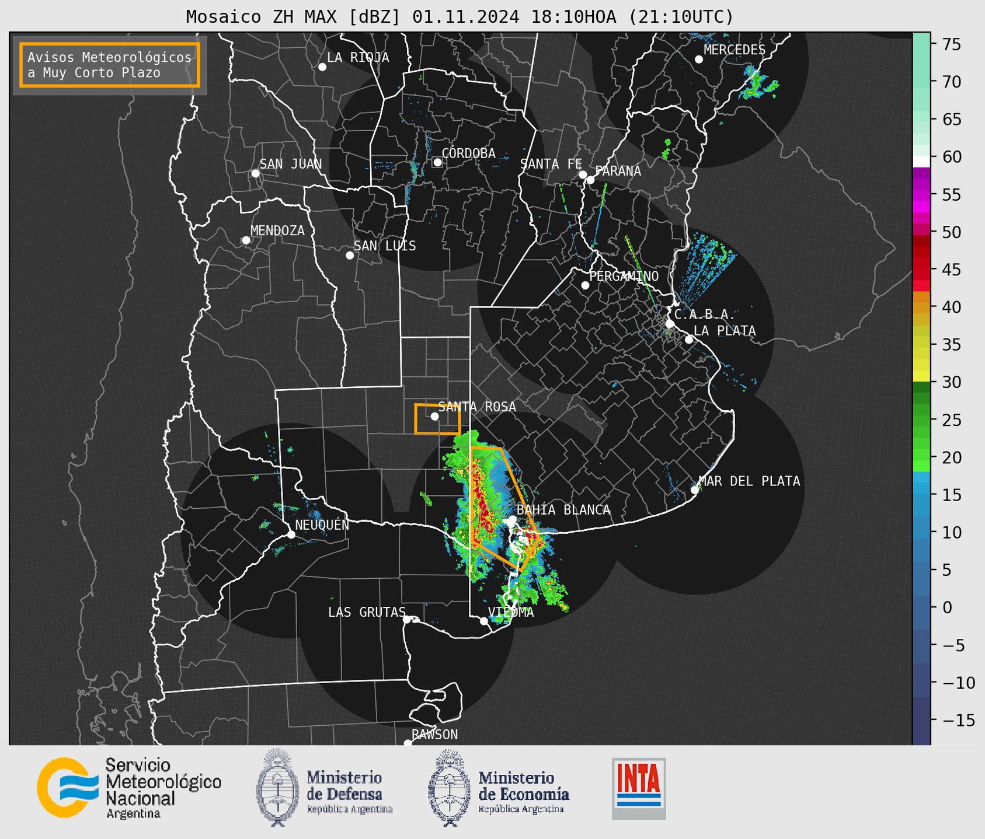985x839 pixels.
Task: Click the LAS GRUTAS label
Action: [x=367, y=613]
